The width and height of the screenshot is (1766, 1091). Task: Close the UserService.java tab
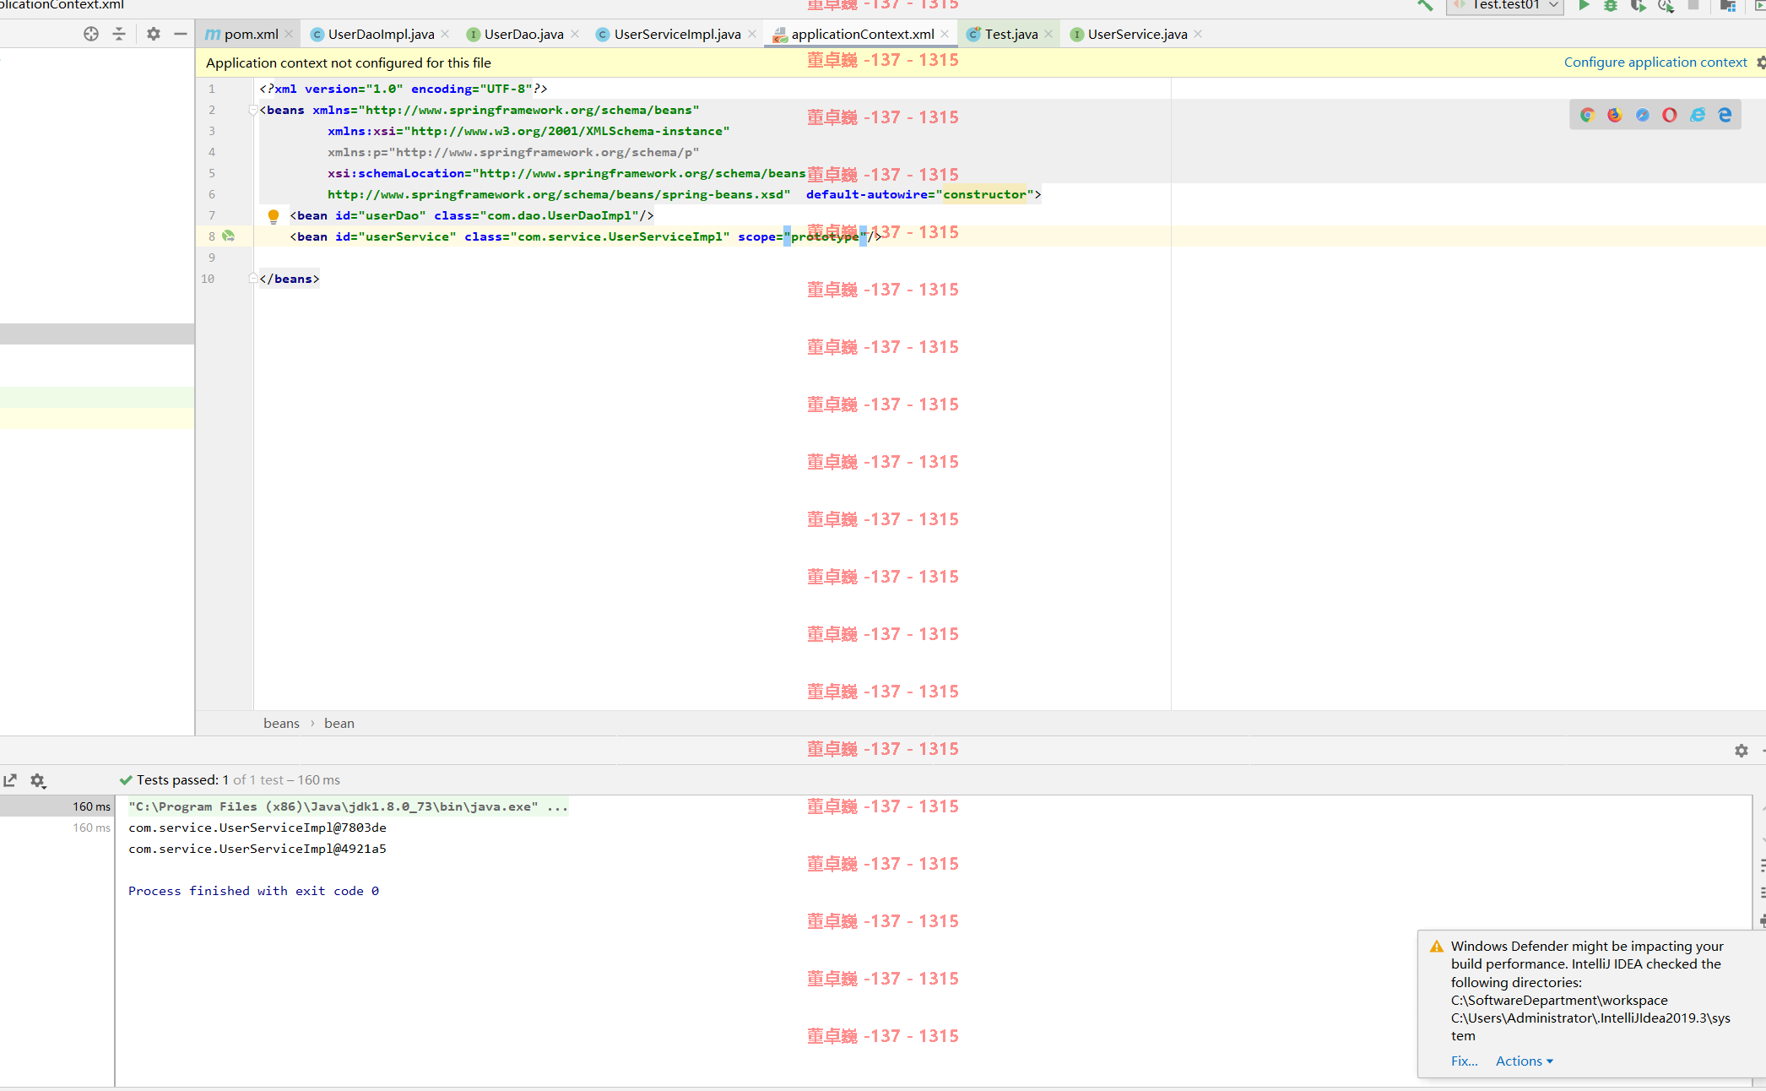coord(1198,34)
